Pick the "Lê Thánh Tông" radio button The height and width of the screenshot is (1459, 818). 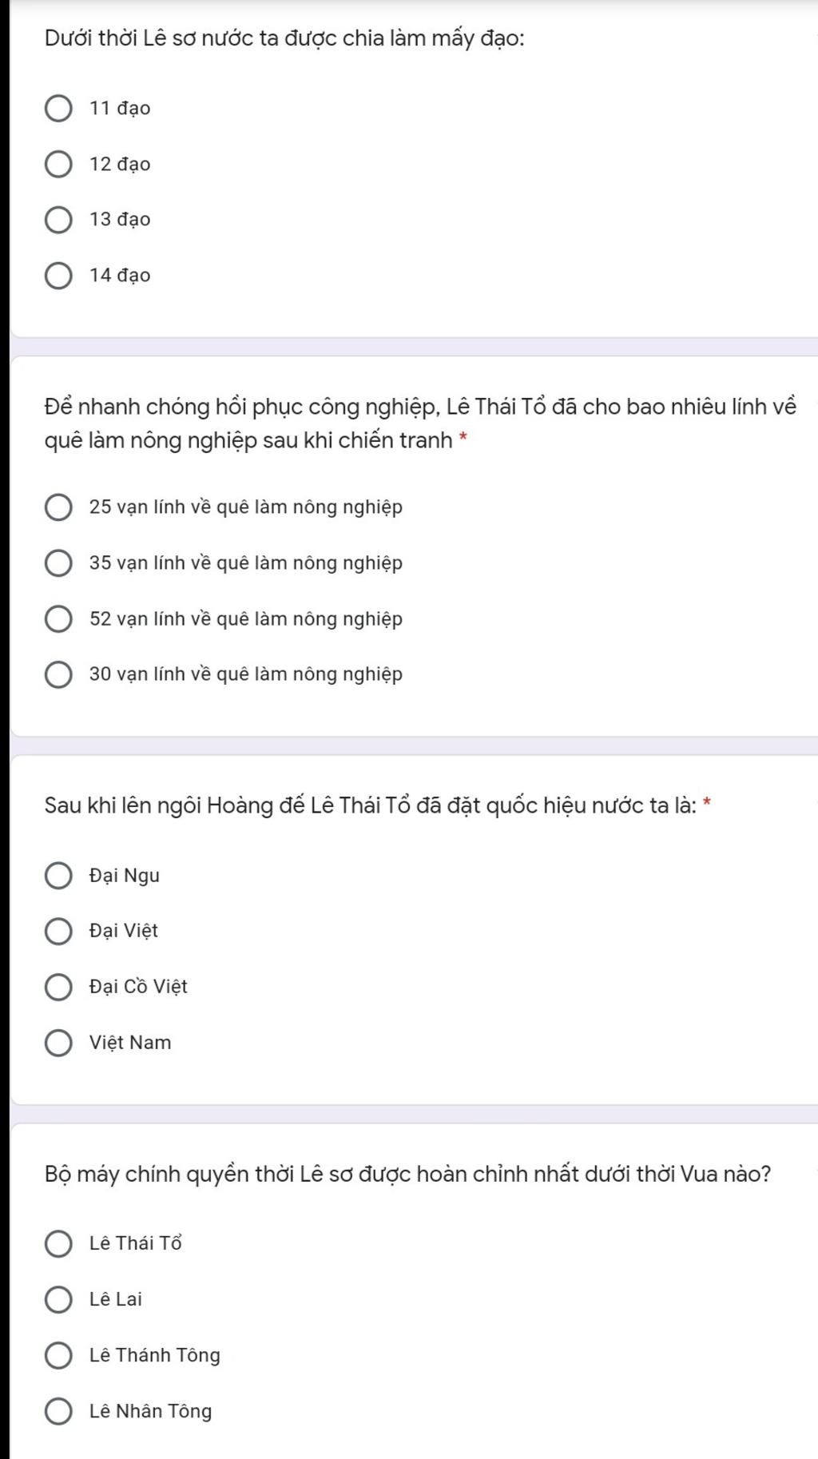[58, 1355]
